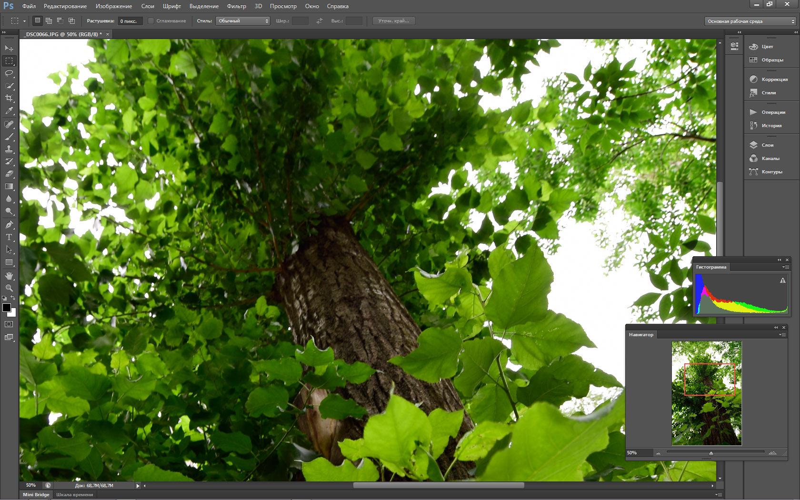Choose Subtract from Selection mode
Screen dimensions: 800x500
click(60, 20)
